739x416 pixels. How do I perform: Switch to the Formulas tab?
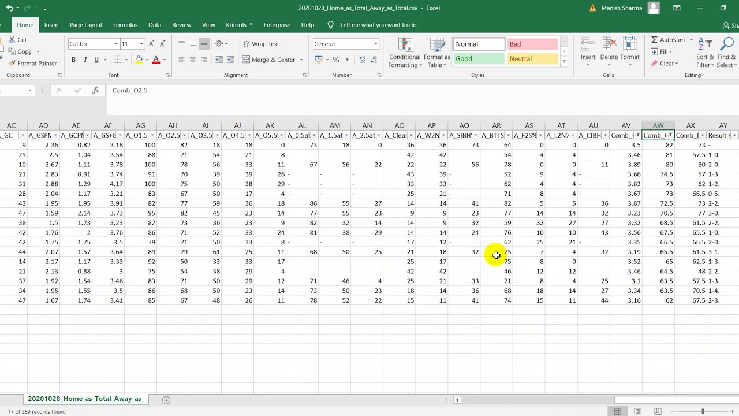[125, 25]
